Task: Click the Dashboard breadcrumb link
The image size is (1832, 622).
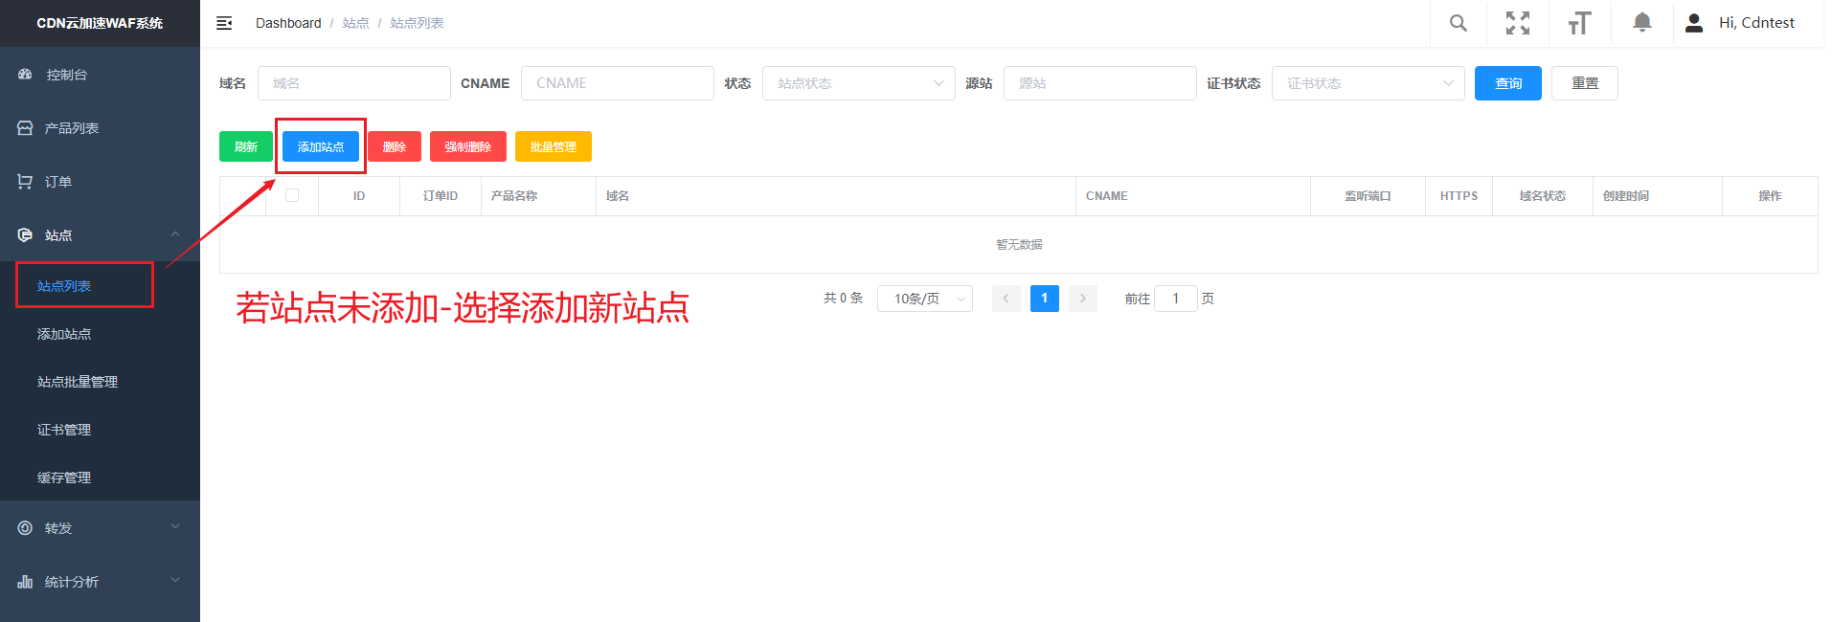Action: pos(288,23)
